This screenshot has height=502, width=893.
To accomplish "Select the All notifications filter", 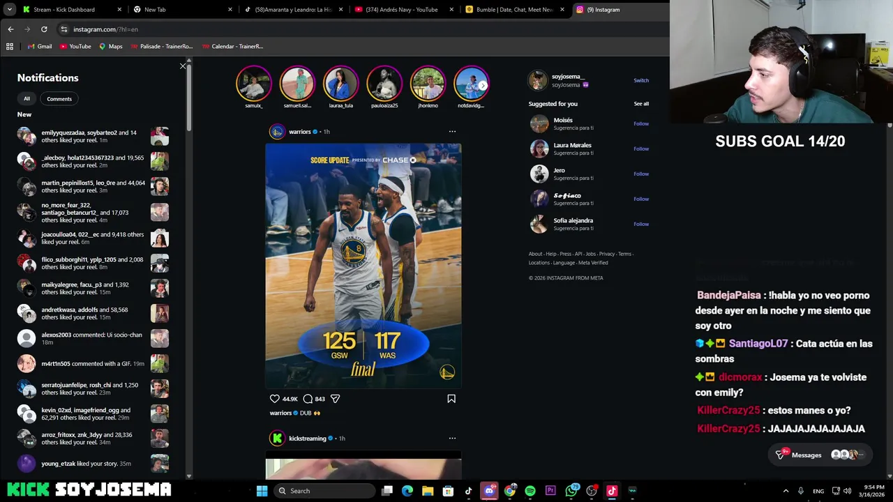I will (x=27, y=98).
